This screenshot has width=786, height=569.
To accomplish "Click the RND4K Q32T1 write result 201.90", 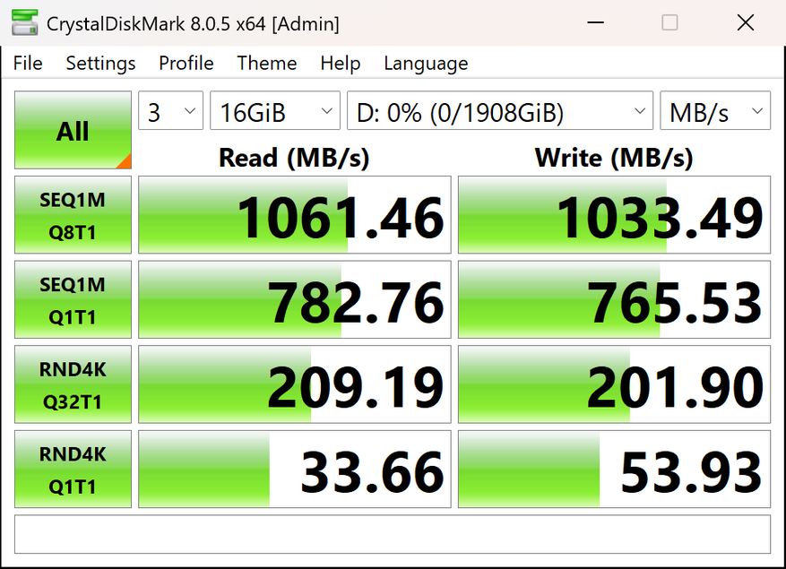I will (614, 384).
